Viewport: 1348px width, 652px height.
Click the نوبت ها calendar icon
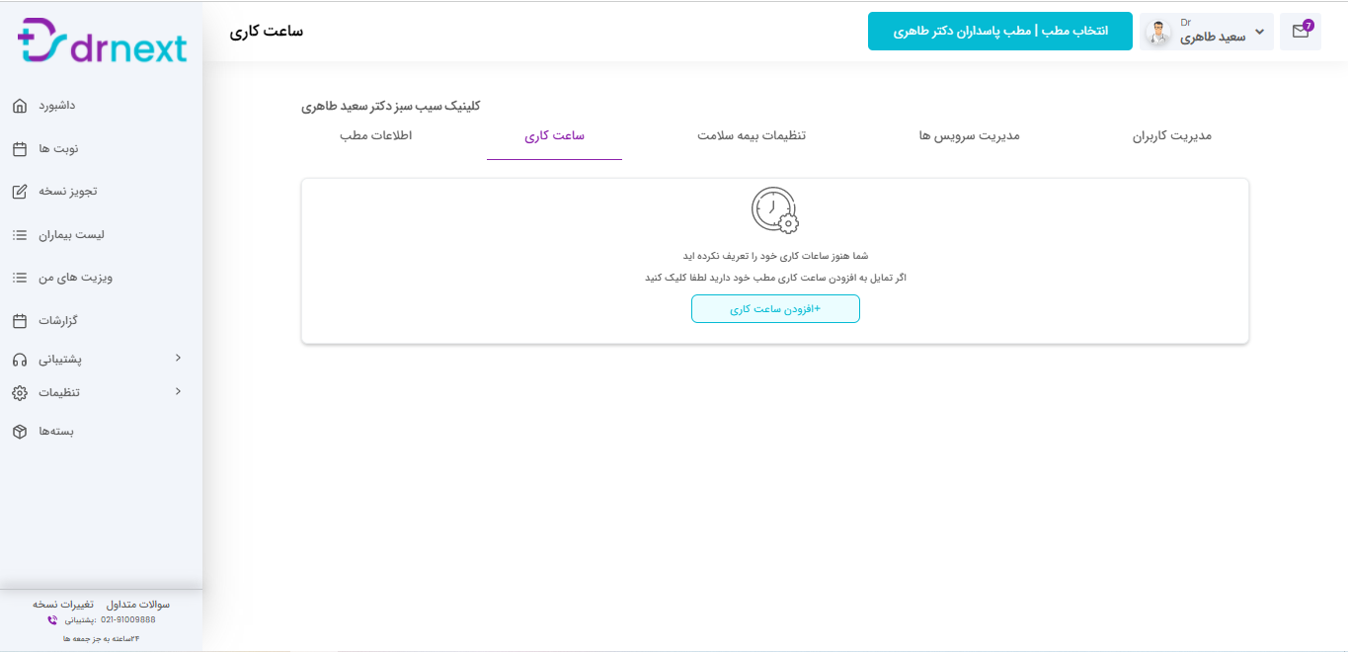20,149
